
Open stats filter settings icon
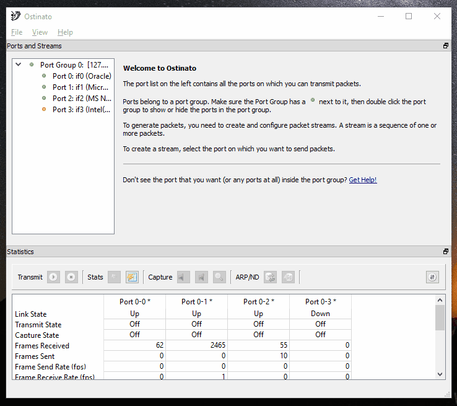click(x=432, y=277)
